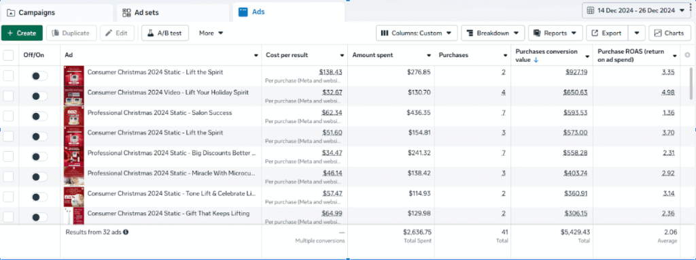Viewport: 696px width, 260px height.
Task: Tick the Gift That Keeps Lifting checkbox
Action: (8, 217)
